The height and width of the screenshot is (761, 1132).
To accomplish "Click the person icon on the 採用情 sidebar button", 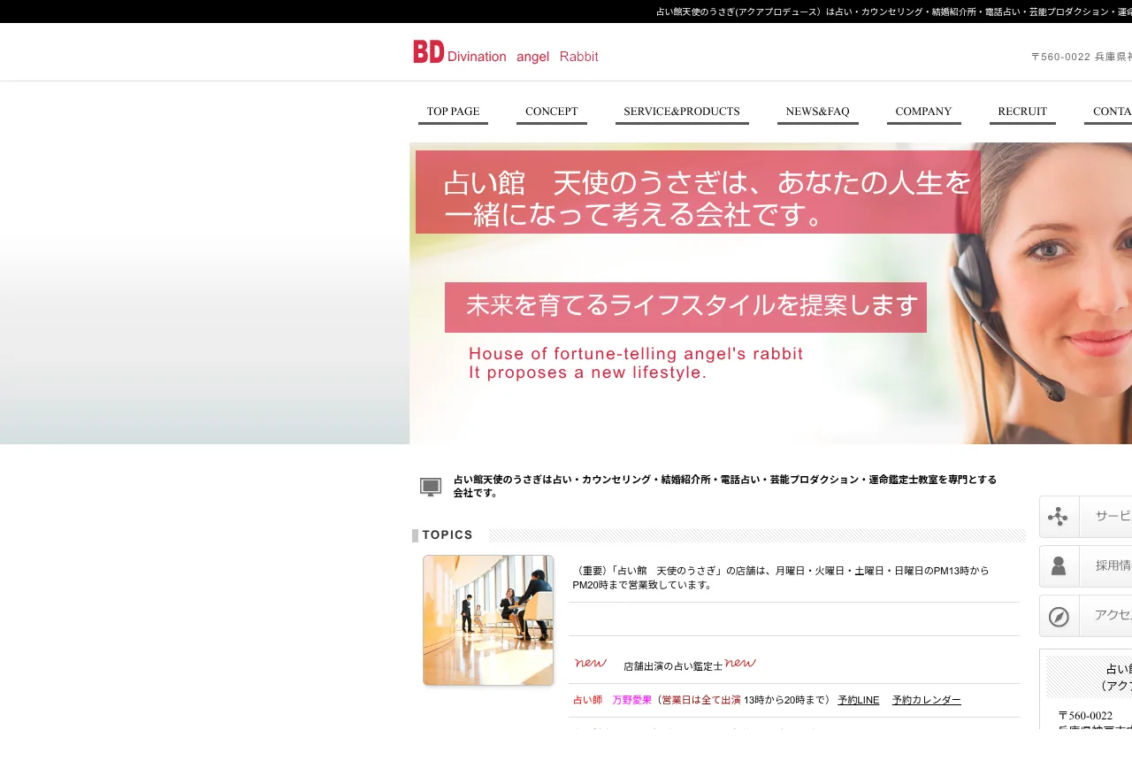I will coord(1059,566).
